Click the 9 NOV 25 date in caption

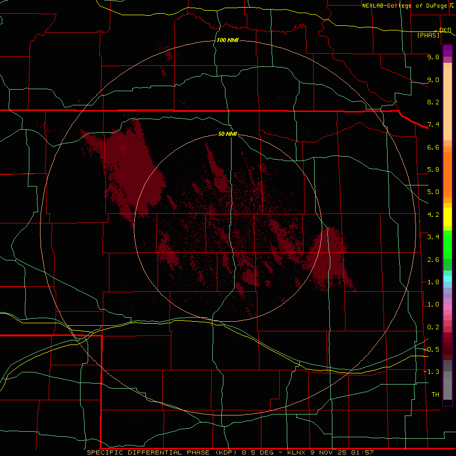[x=329, y=452]
